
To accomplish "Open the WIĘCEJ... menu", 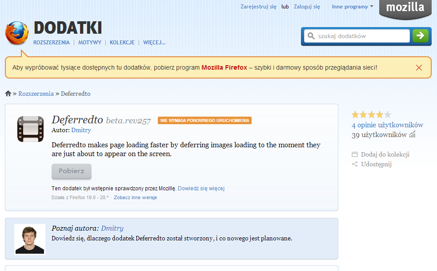I will point(154,43).
